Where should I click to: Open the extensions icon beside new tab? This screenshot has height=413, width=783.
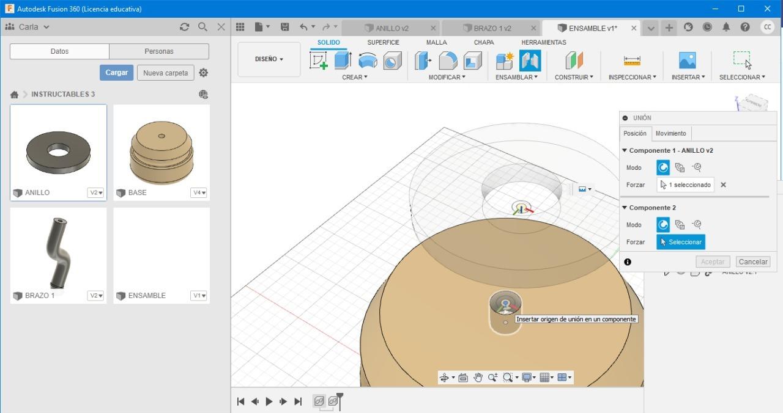688,27
